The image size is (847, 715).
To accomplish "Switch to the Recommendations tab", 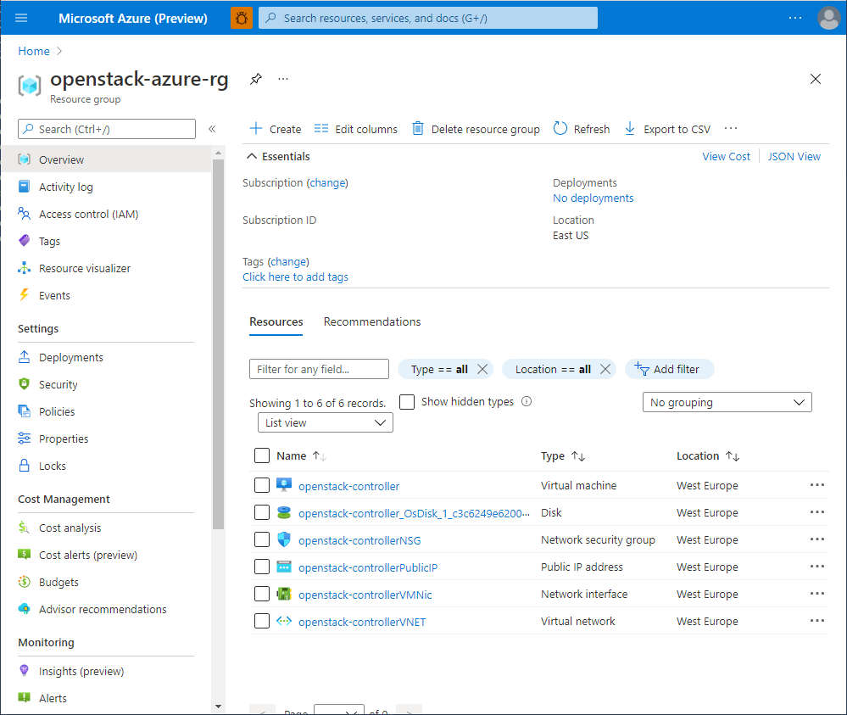I will [371, 321].
